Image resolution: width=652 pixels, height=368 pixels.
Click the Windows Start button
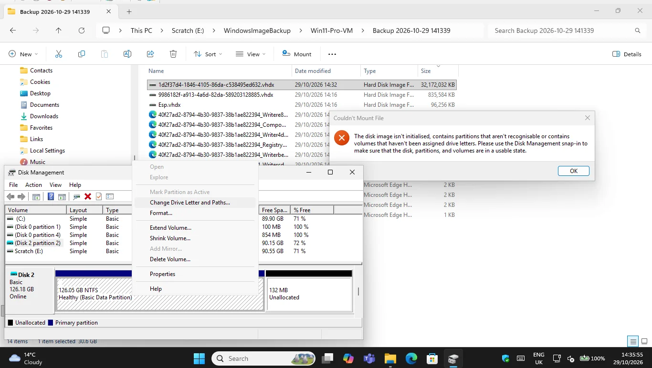click(199, 358)
